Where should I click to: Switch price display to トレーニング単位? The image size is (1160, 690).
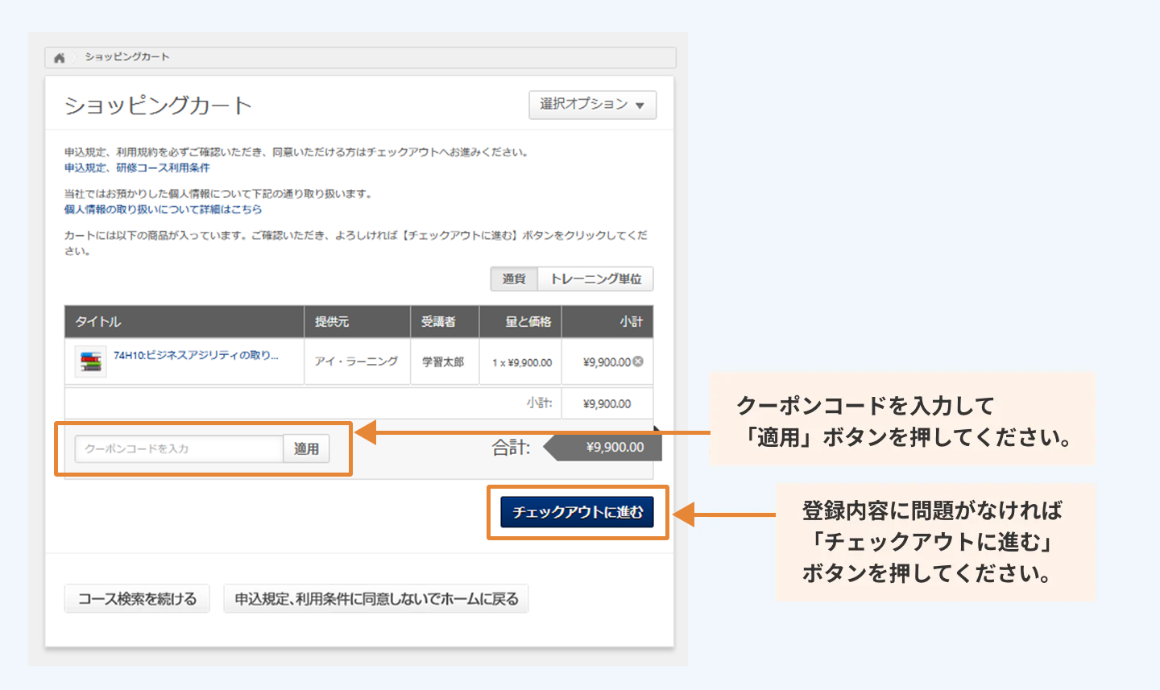(x=595, y=279)
